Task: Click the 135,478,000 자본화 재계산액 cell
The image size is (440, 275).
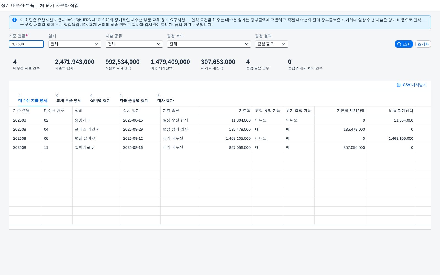Action: point(341,129)
